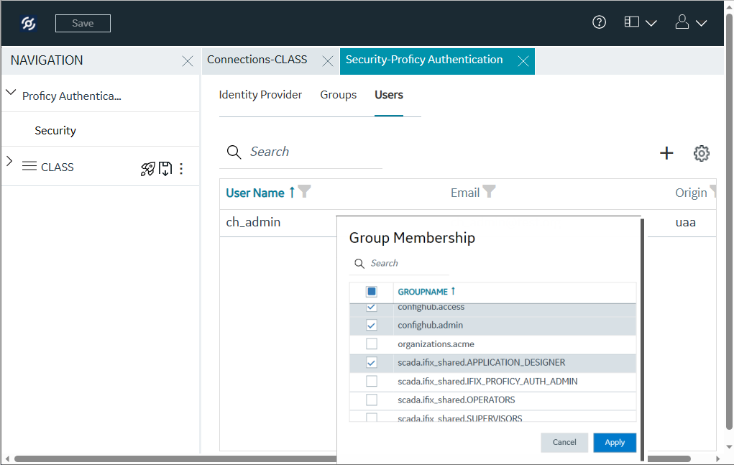Check the organizations.acme checkbox
Image resolution: width=734 pixels, height=465 pixels.
371,344
